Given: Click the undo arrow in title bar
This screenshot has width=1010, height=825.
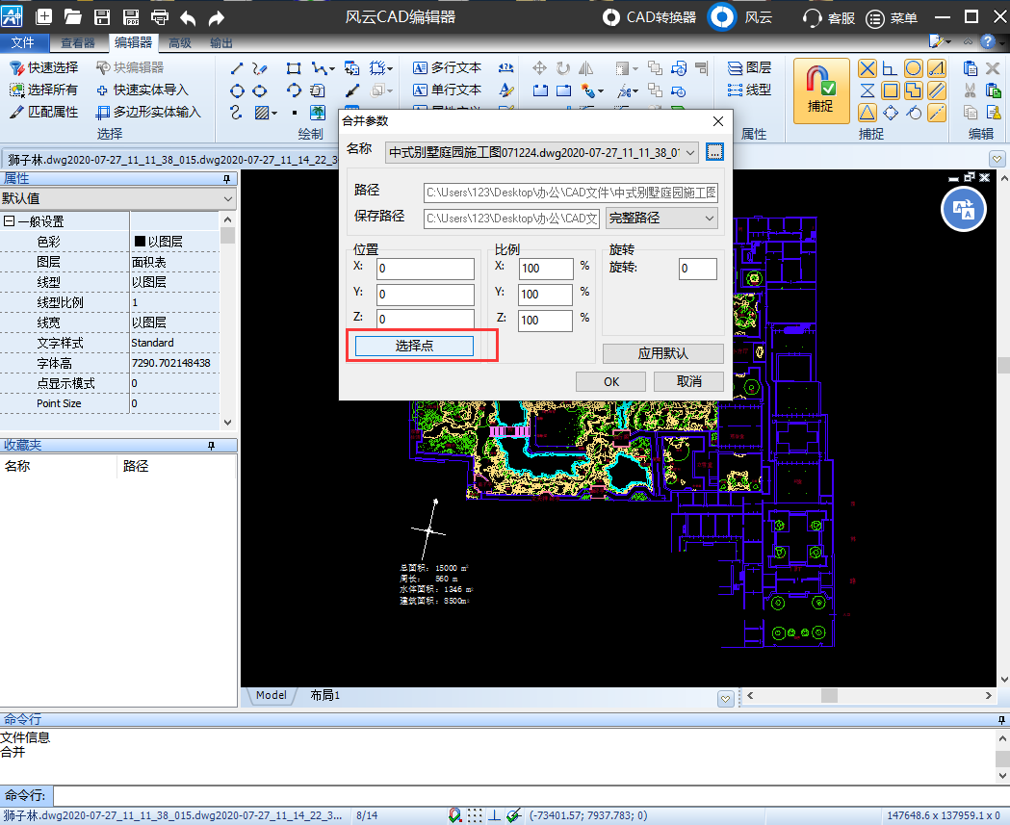Looking at the screenshot, I should click(x=188, y=17).
